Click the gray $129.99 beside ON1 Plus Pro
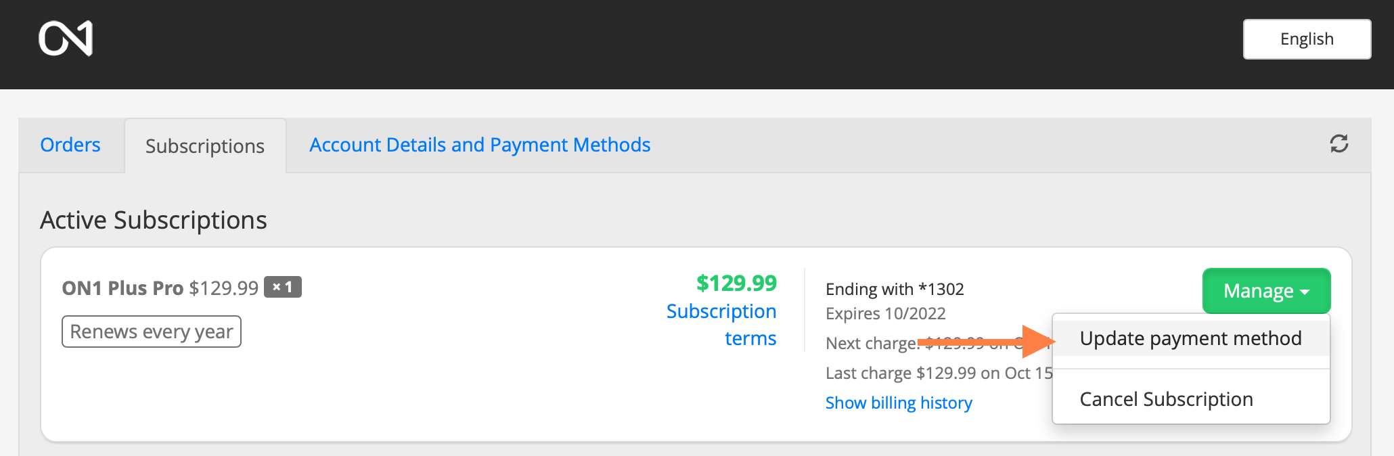The width and height of the screenshot is (1394, 456). tap(223, 288)
